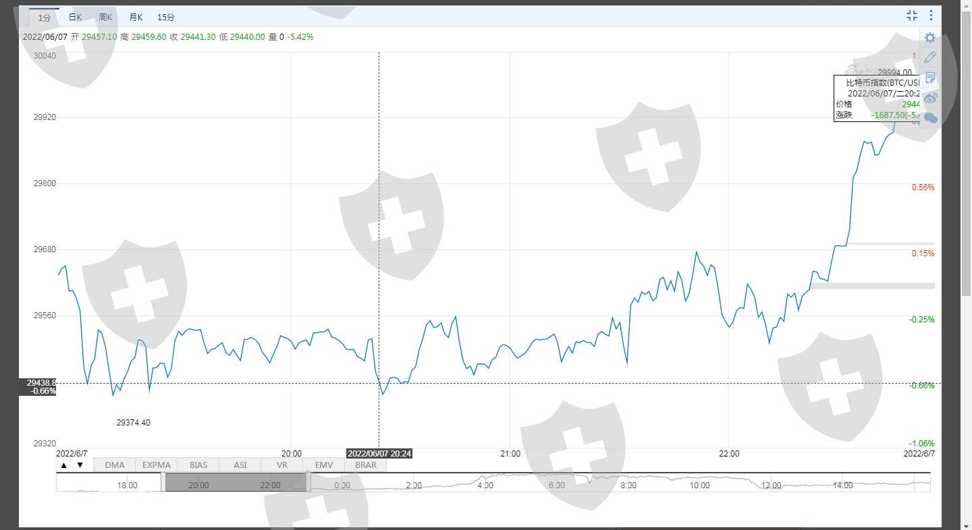Click the 29374.40 low price label
The width and height of the screenshot is (972, 530).
click(x=134, y=423)
